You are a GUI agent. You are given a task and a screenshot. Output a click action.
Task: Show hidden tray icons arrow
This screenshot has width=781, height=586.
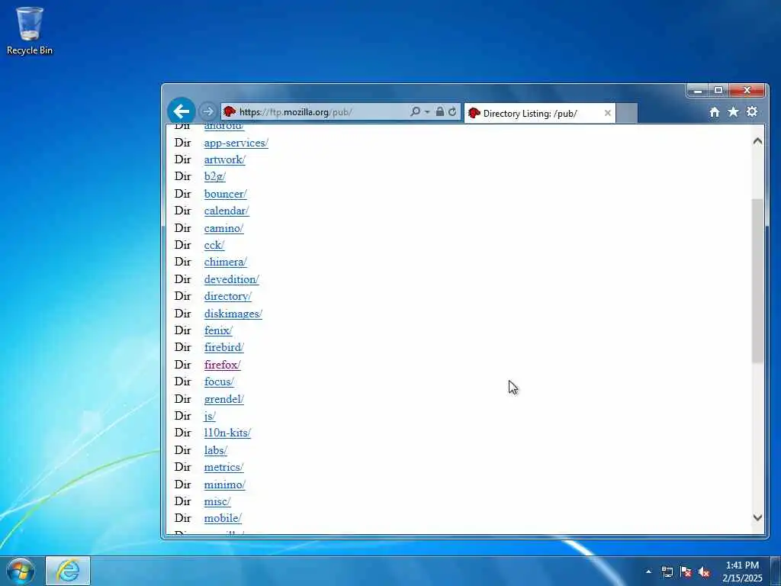point(648,572)
